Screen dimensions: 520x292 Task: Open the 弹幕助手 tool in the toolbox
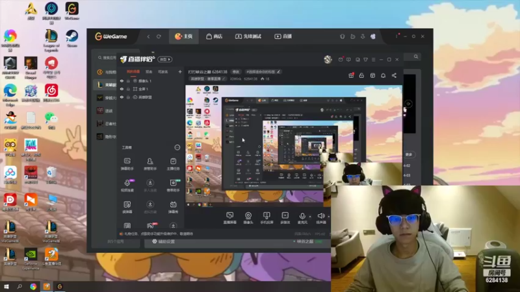(x=127, y=164)
